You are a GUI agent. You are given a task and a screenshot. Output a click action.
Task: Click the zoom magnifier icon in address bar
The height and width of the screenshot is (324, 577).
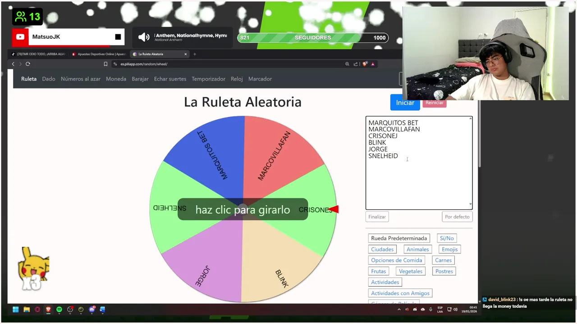pos(347,64)
